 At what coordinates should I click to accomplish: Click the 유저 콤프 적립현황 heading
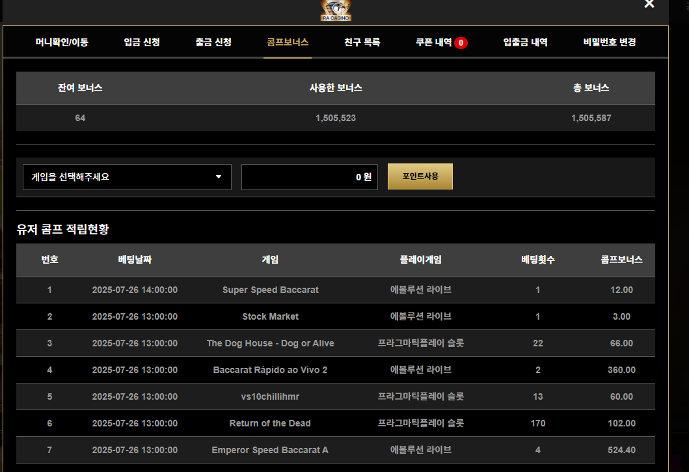(x=63, y=229)
